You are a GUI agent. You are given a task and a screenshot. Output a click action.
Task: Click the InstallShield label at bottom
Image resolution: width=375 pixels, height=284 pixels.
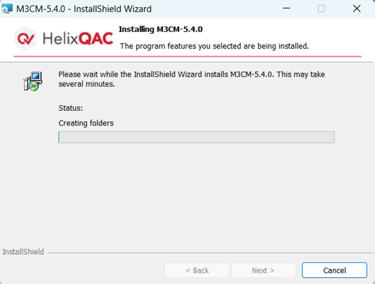tap(23, 252)
